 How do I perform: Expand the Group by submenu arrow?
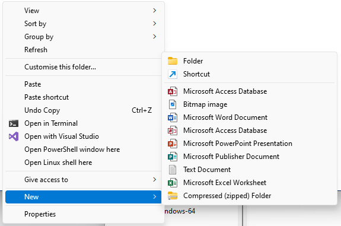[155, 37]
